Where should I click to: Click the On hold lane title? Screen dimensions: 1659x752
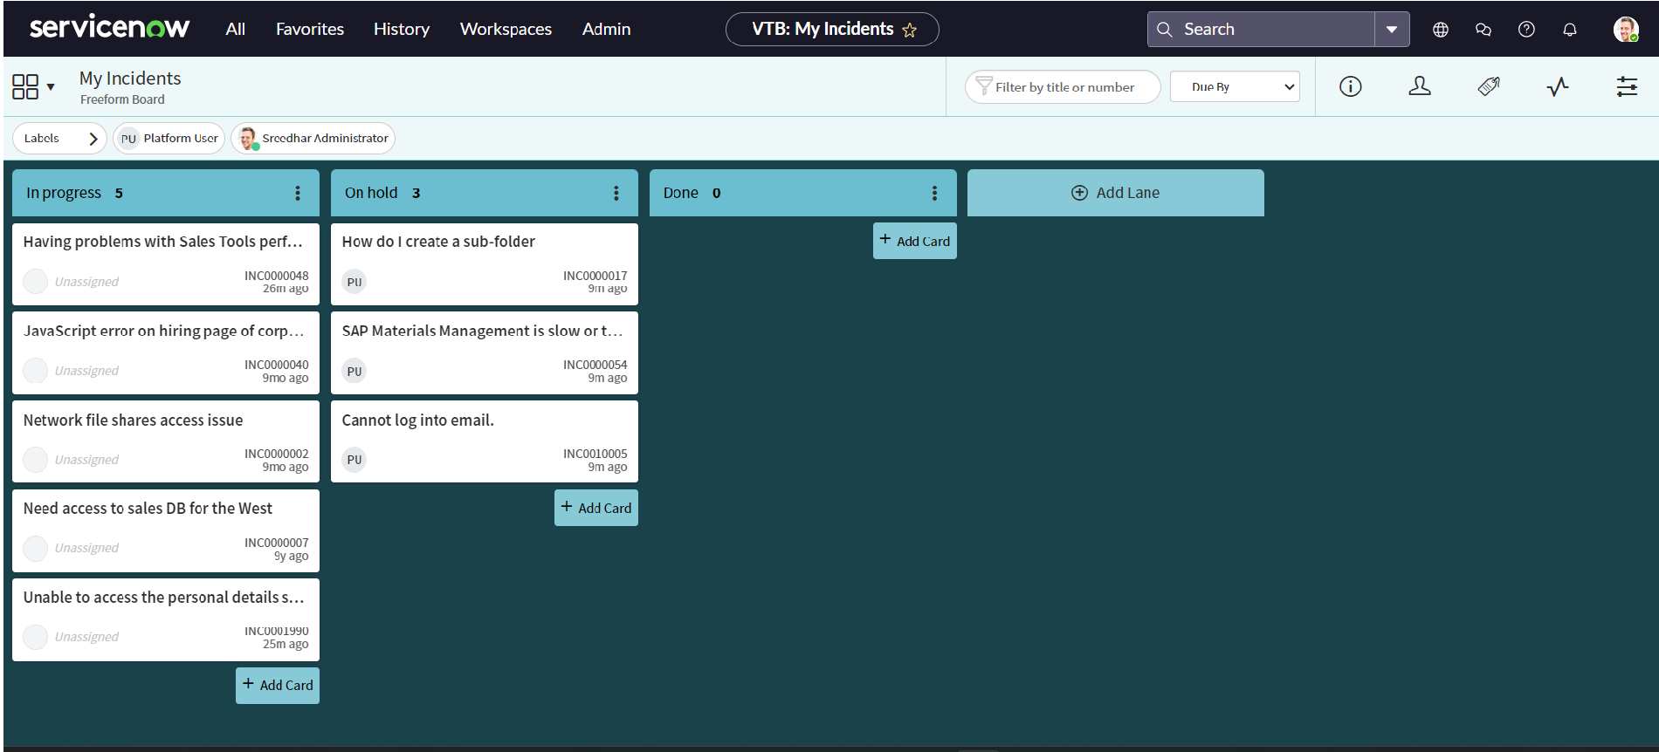click(x=371, y=193)
